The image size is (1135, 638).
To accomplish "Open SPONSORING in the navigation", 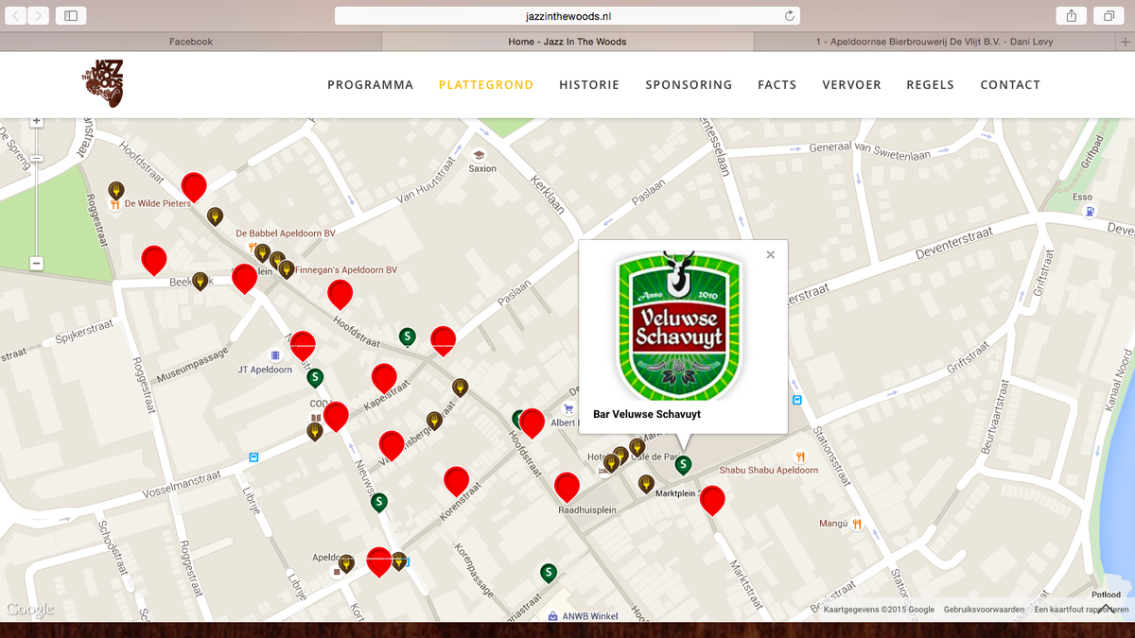I will 689,85.
